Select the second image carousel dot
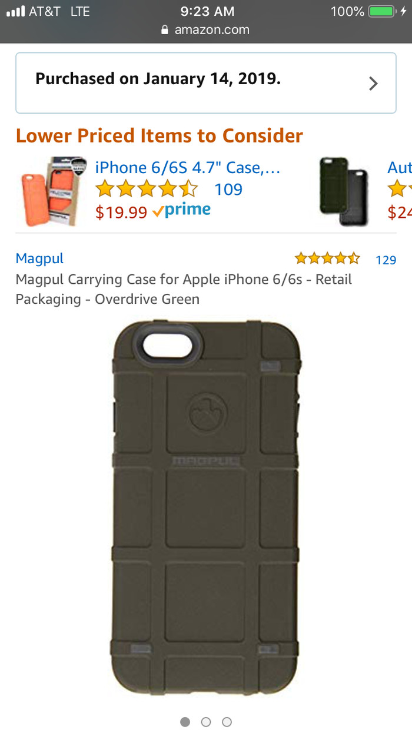 206,721
